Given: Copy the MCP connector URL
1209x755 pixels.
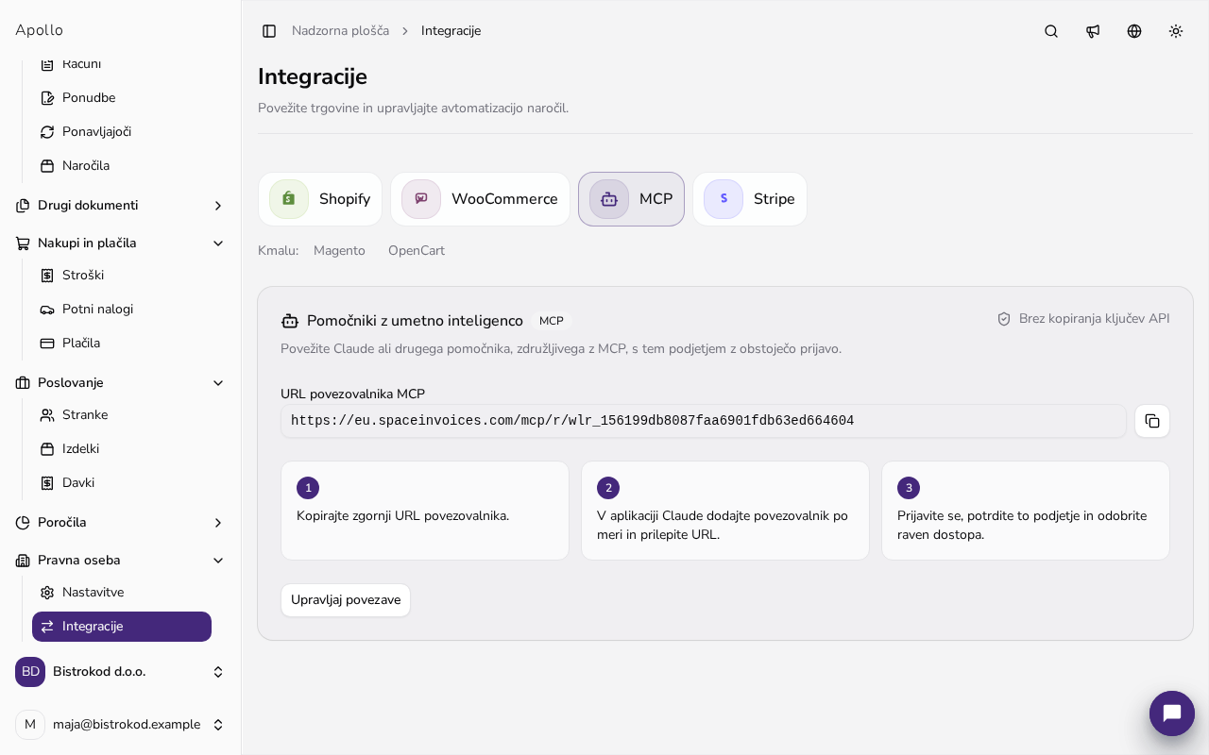Looking at the screenshot, I should click(x=1152, y=421).
